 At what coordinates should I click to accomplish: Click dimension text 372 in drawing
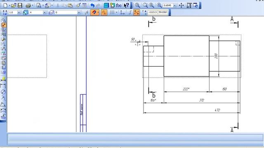point(201,100)
